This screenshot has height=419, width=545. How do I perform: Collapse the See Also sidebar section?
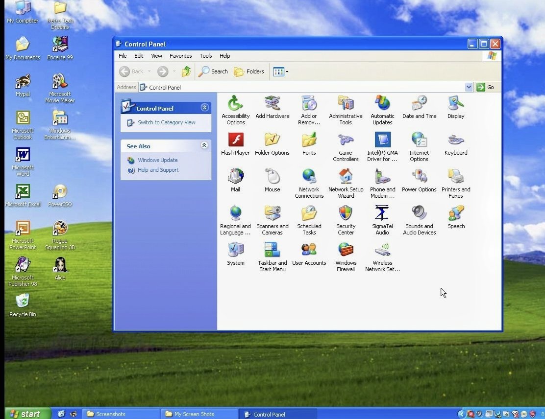(x=204, y=145)
